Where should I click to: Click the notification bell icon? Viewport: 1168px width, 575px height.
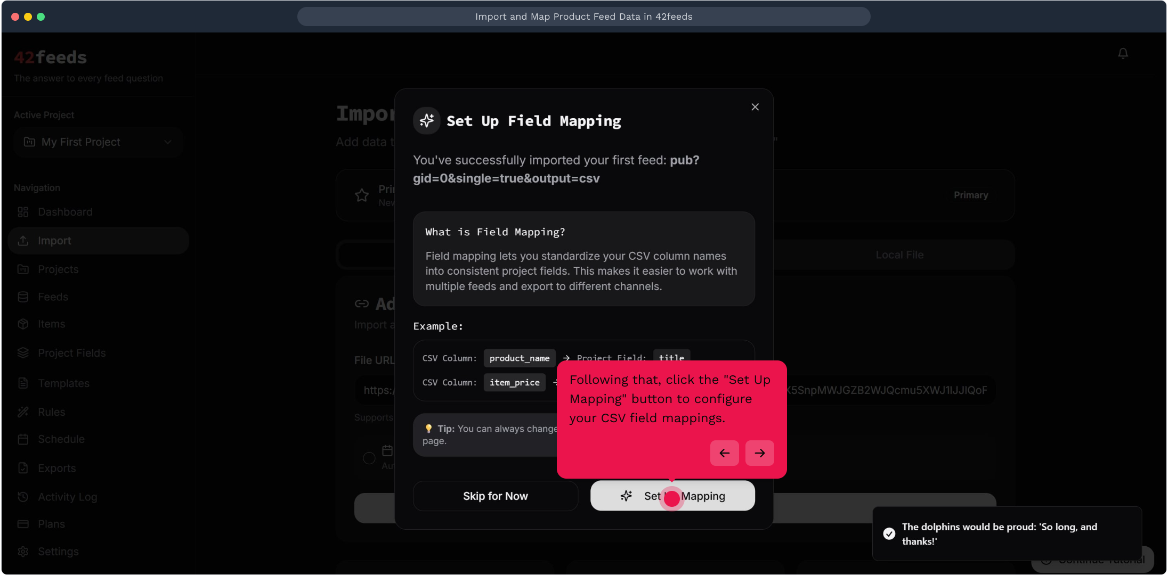[1123, 53]
